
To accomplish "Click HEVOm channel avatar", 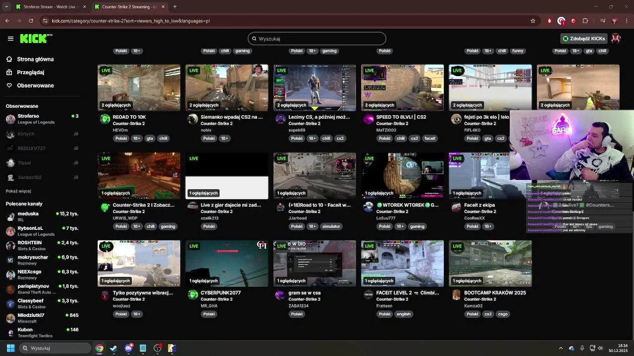I will tap(105, 119).
